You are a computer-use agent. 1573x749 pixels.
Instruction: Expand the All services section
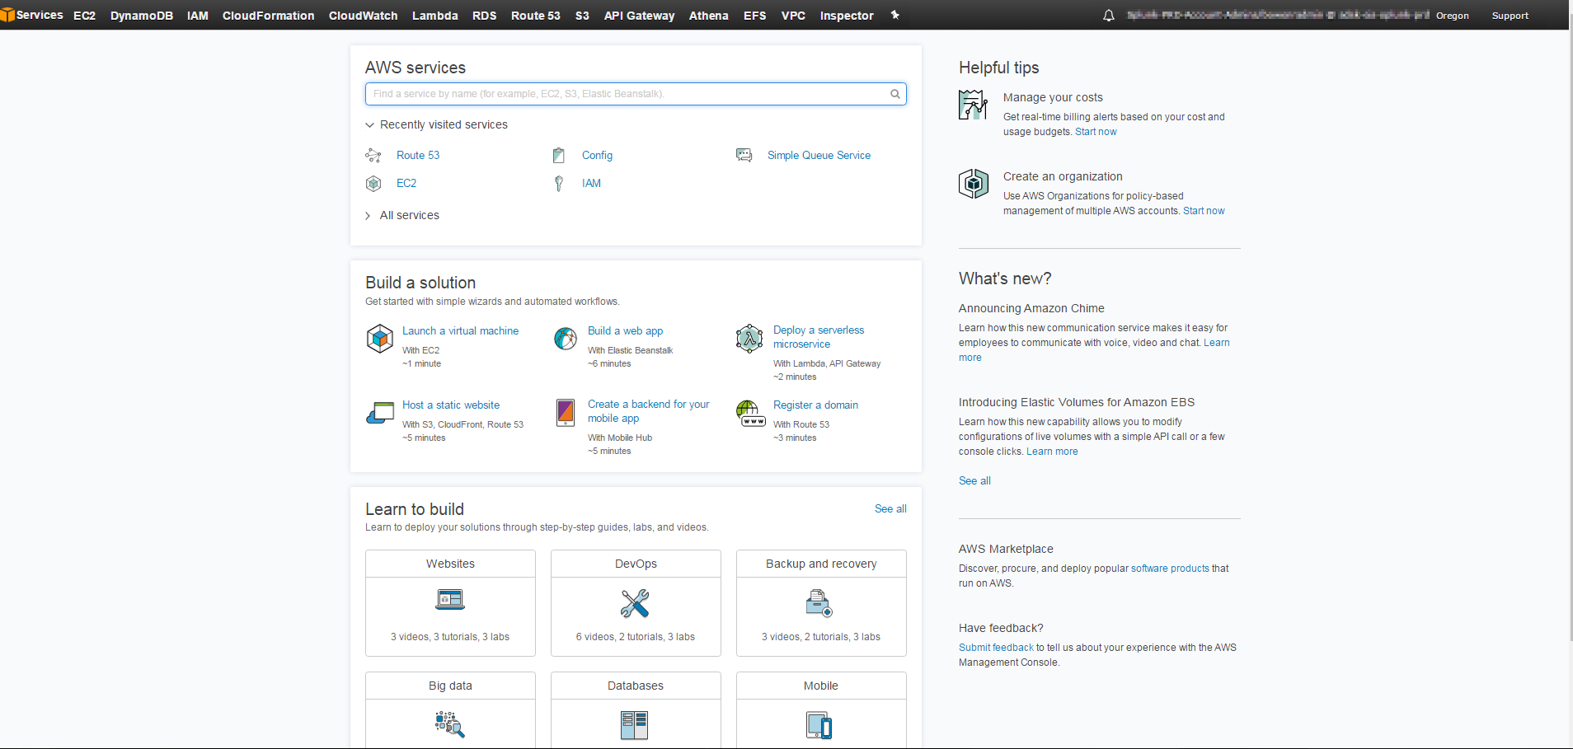tap(402, 215)
